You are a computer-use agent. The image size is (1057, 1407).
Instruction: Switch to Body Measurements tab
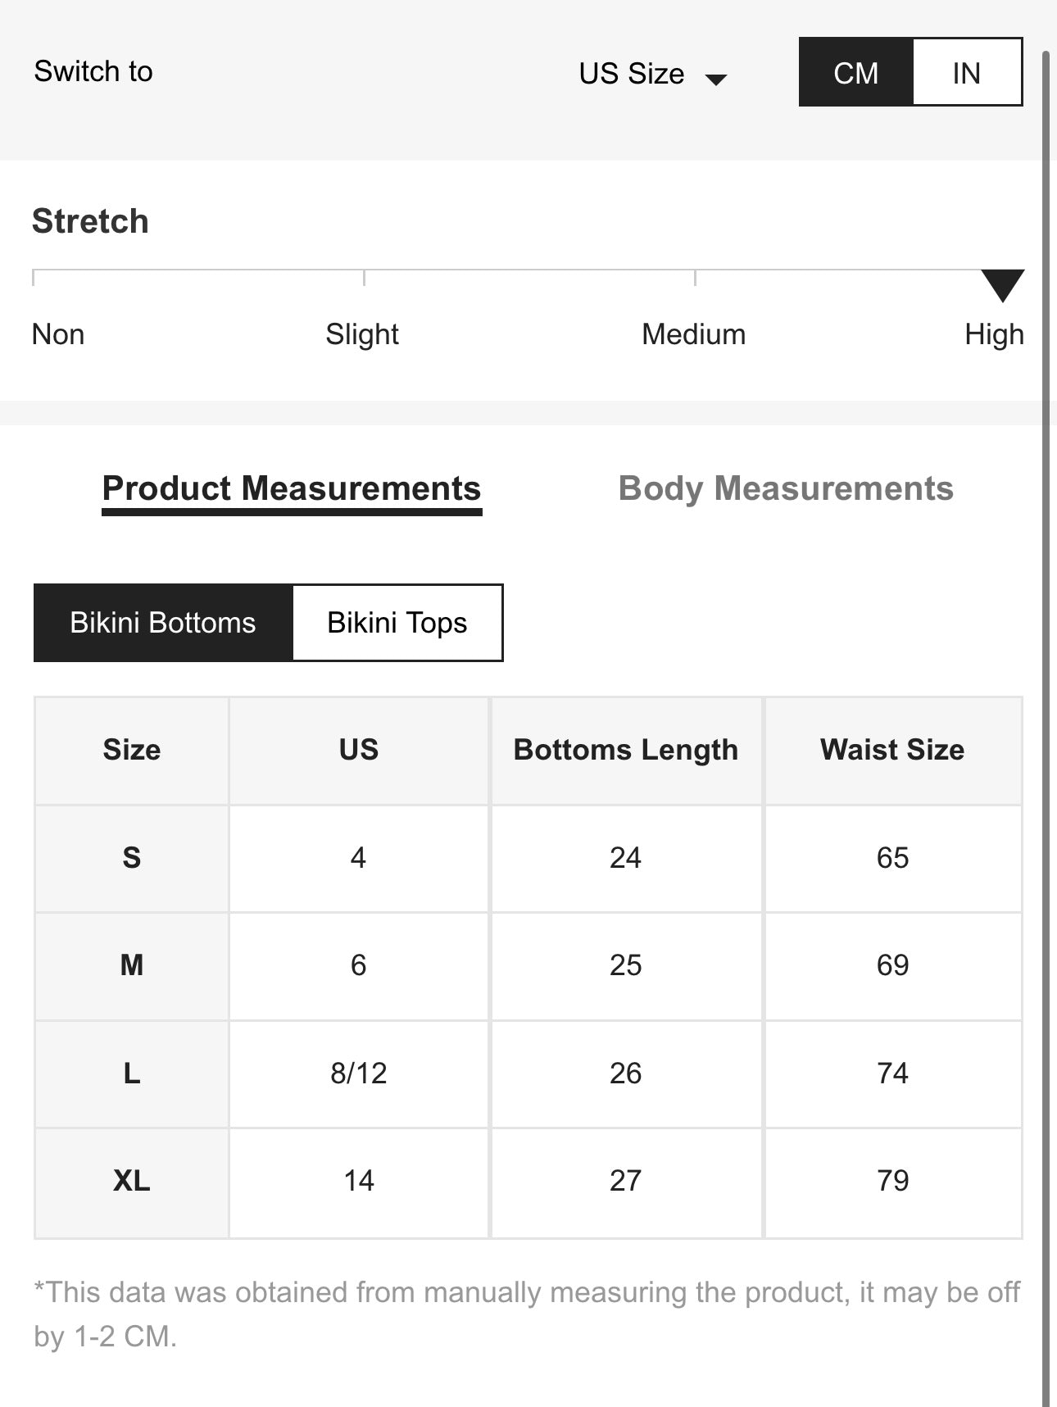pyautogui.click(x=785, y=489)
